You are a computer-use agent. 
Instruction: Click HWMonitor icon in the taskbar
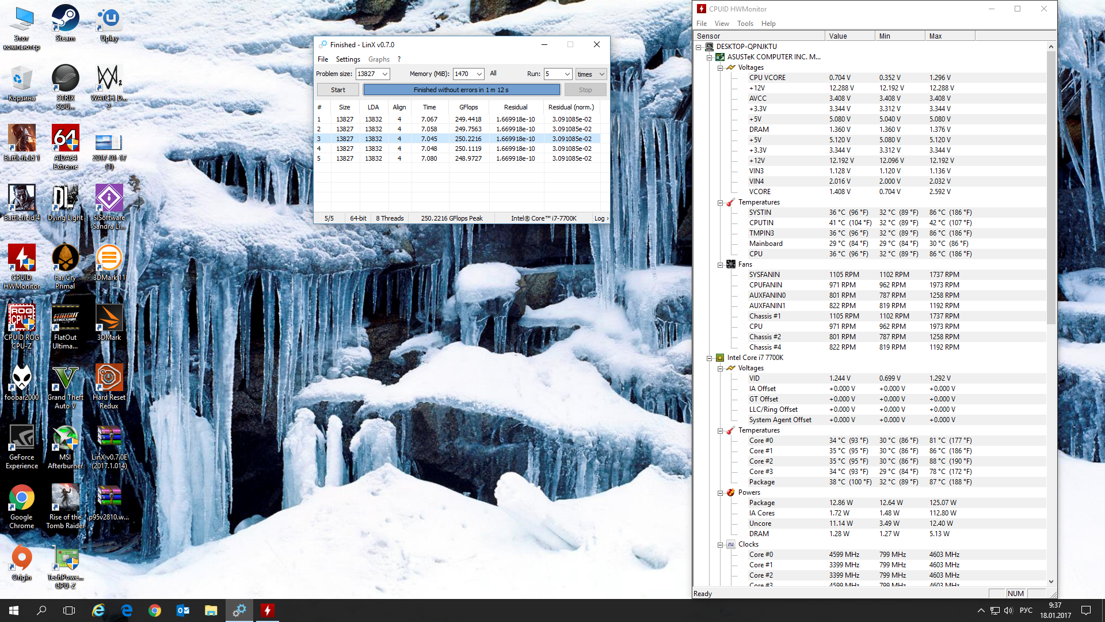(268, 610)
